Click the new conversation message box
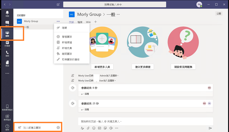The height and width of the screenshot is (132, 229). click(146, 121)
